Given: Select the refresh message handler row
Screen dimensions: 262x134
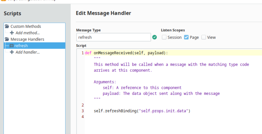Looking at the screenshot, I should [x=35, y=46].
